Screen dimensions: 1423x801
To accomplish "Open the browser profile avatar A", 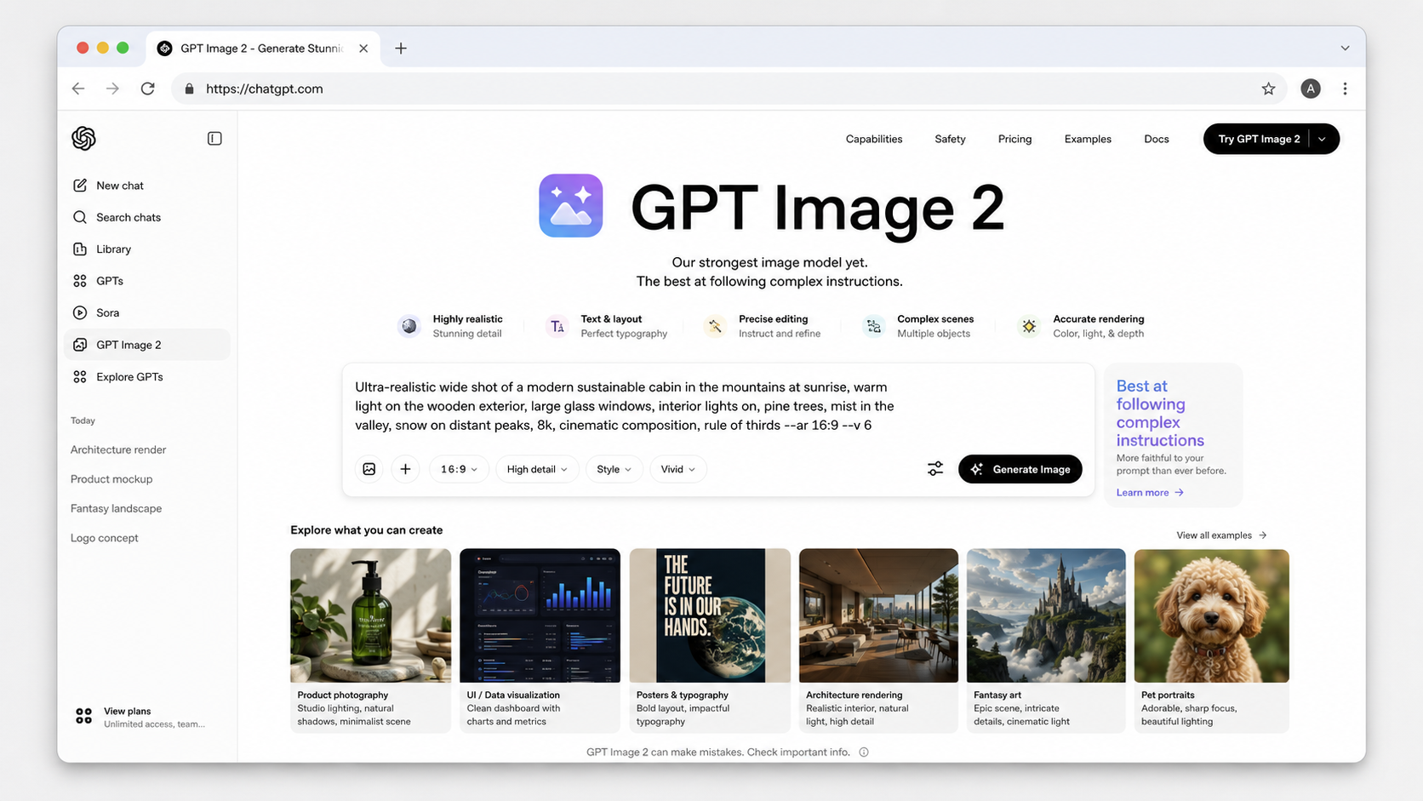I will point(1311,89).
